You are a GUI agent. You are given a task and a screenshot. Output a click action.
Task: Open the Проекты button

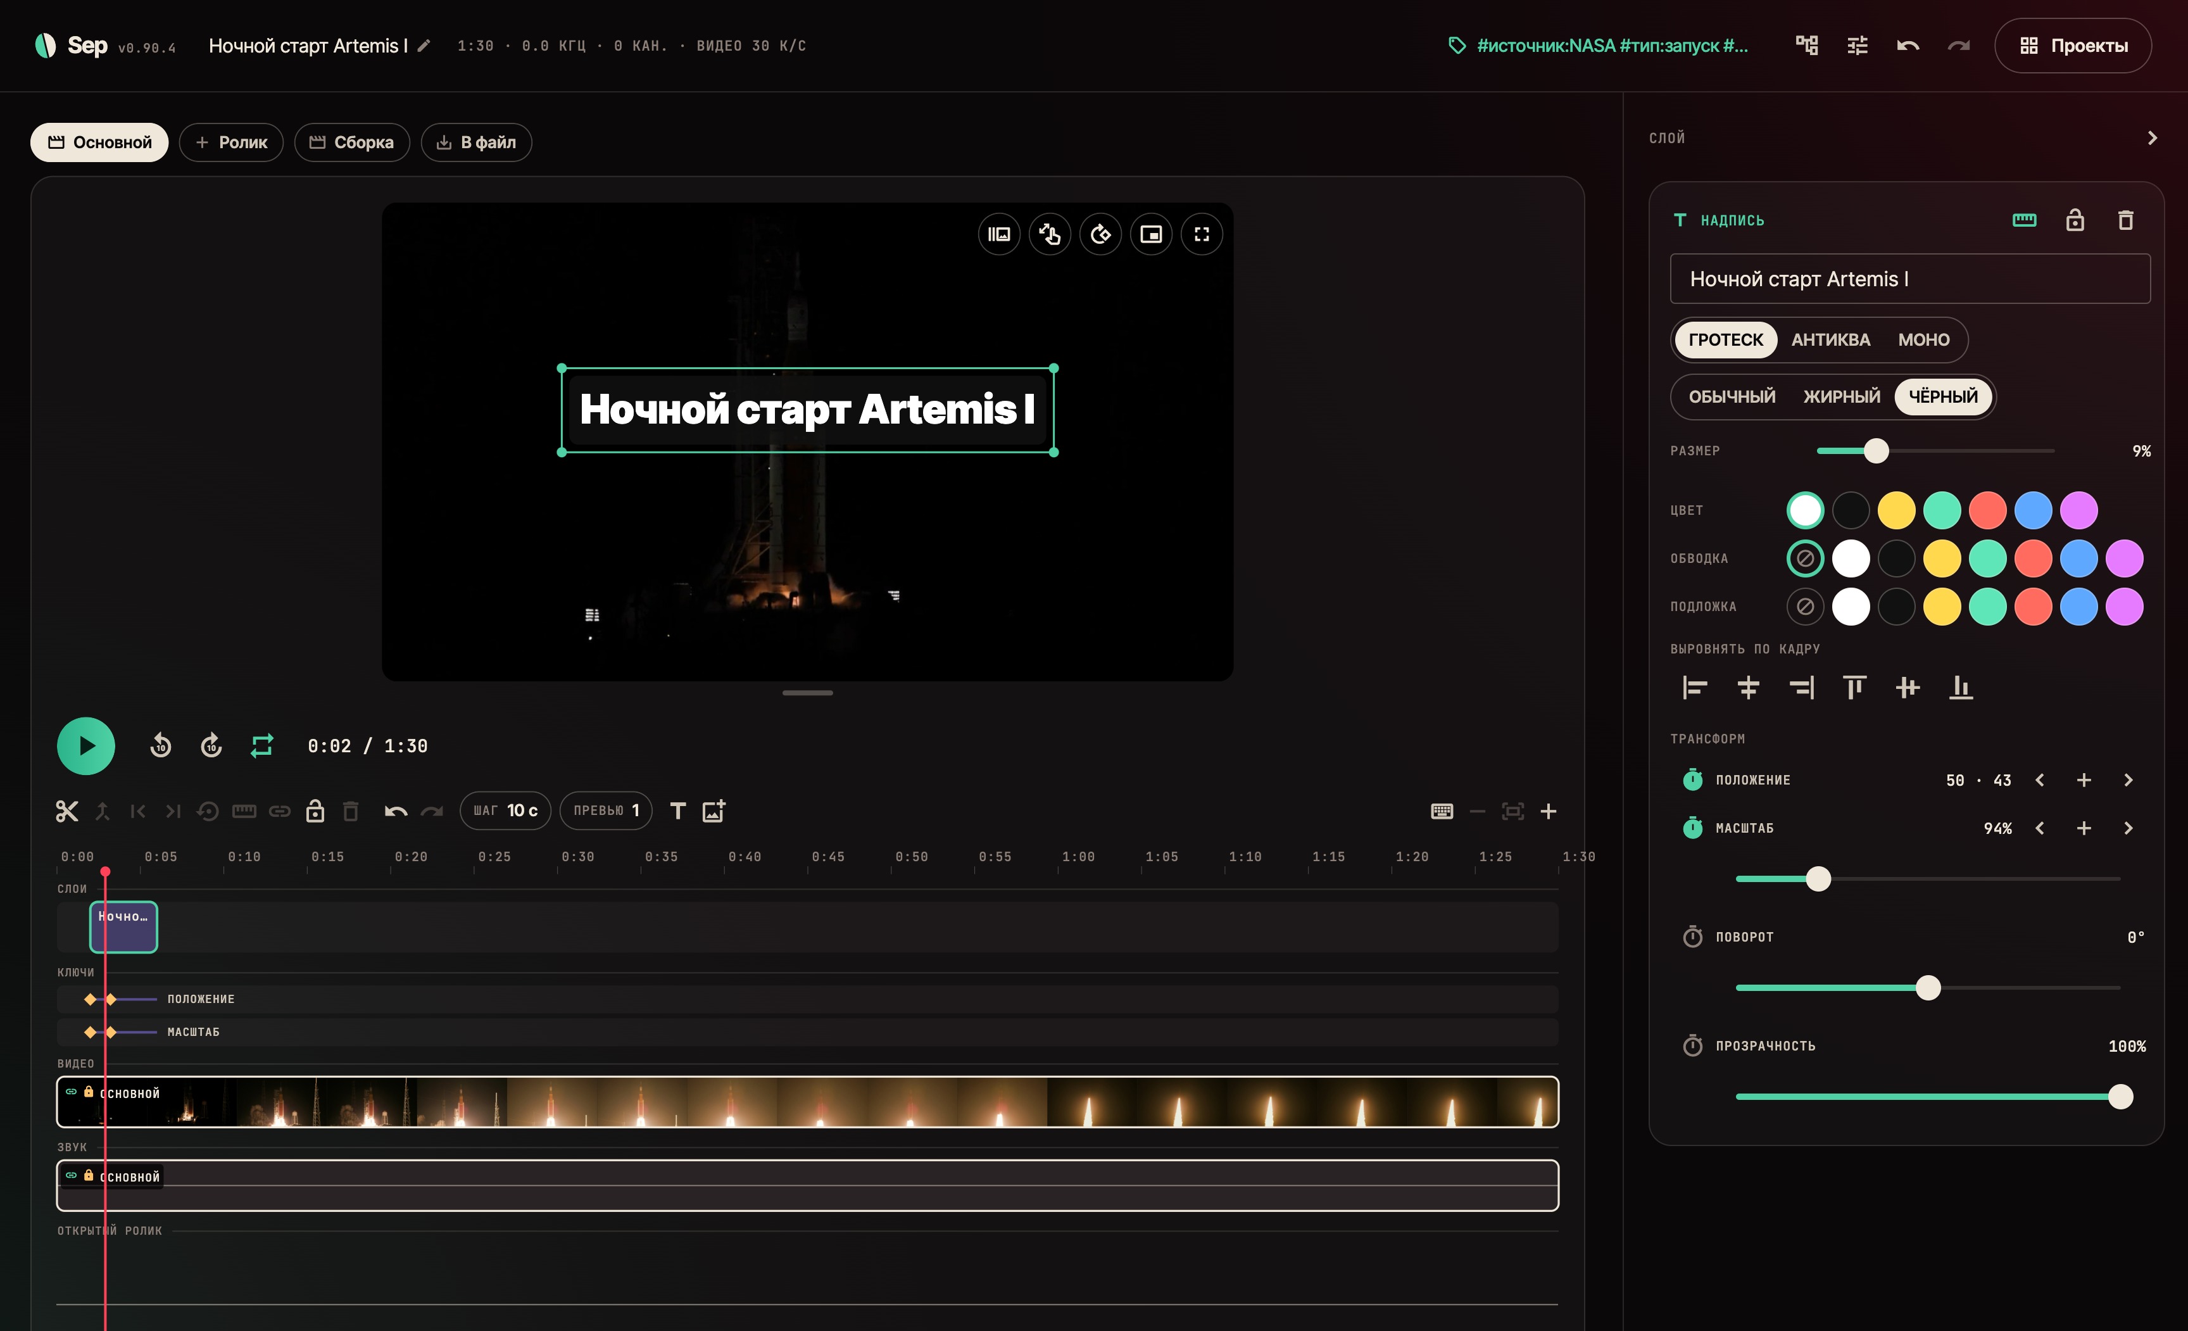click(x=2073, y=46)
